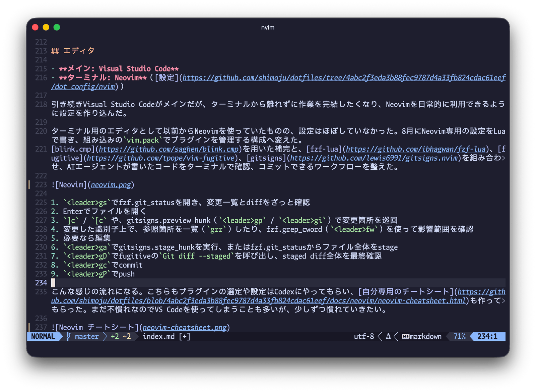Open the shimoju dotfiles tree link on line 216
Screen dimensions: 536x392
point(344,78)
